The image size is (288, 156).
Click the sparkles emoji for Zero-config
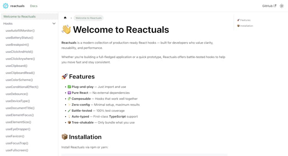[69, 105]
